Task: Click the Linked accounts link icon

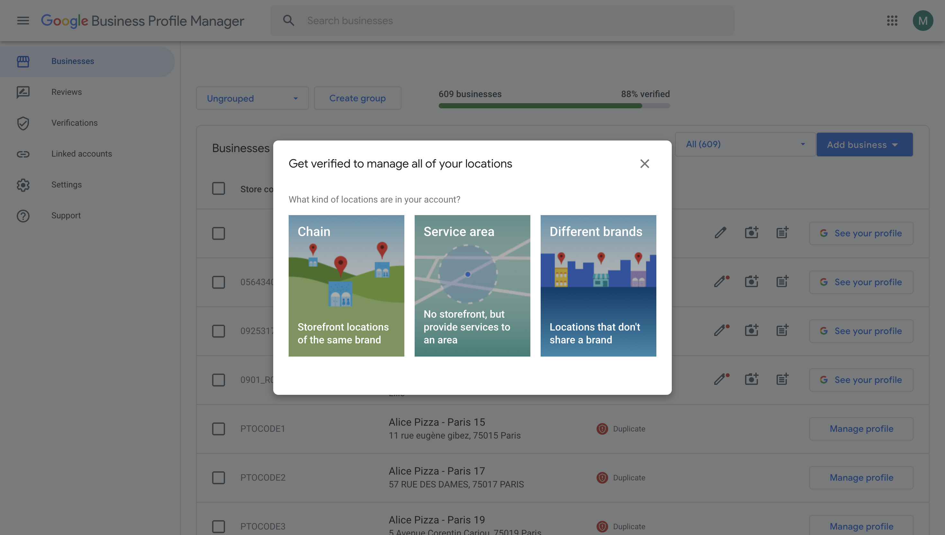Action: pos(23,154)
